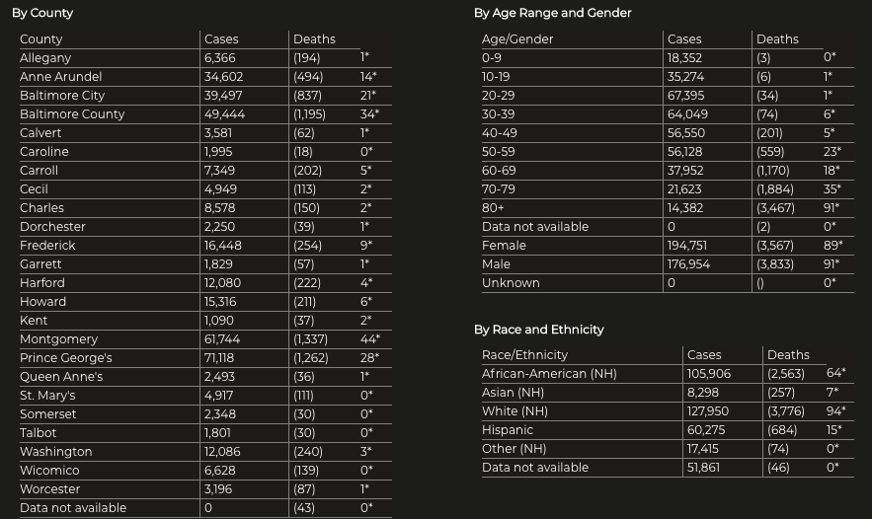Click the 20-29 age cases value 67,395
This screenshot has height=519, width=872.
tap(685, 96)
